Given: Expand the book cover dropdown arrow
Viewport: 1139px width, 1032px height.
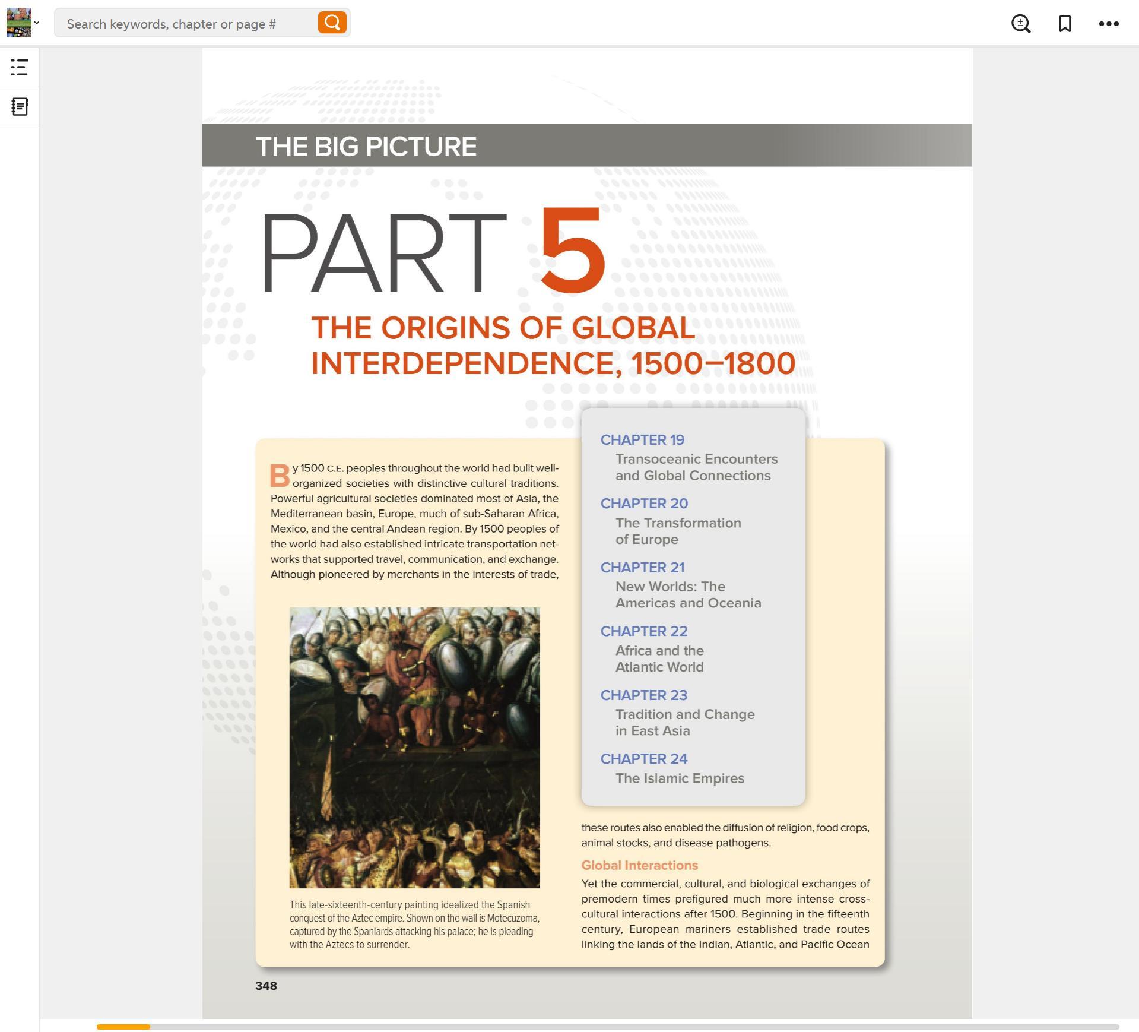Looking at the screenshot, I should point(37,23).
